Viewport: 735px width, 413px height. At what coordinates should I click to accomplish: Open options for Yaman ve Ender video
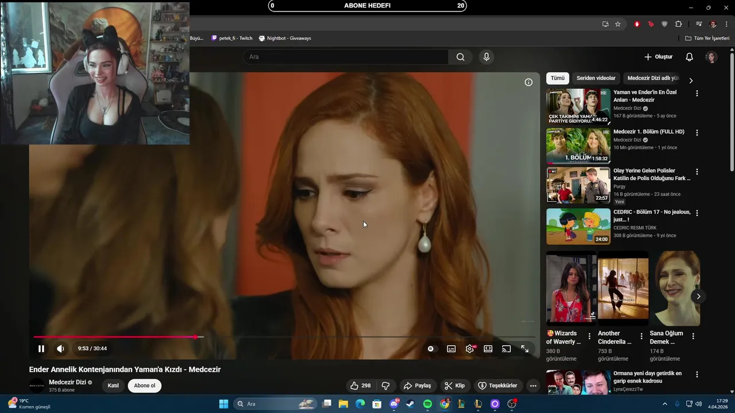(x=697, y=93)
